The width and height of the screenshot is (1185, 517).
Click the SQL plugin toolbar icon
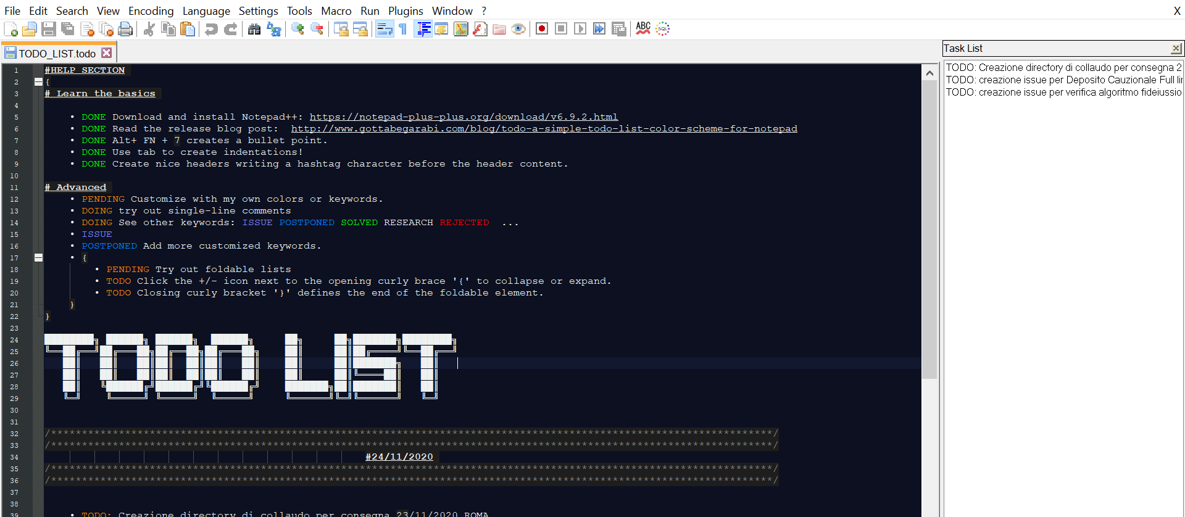click(662, 29)
